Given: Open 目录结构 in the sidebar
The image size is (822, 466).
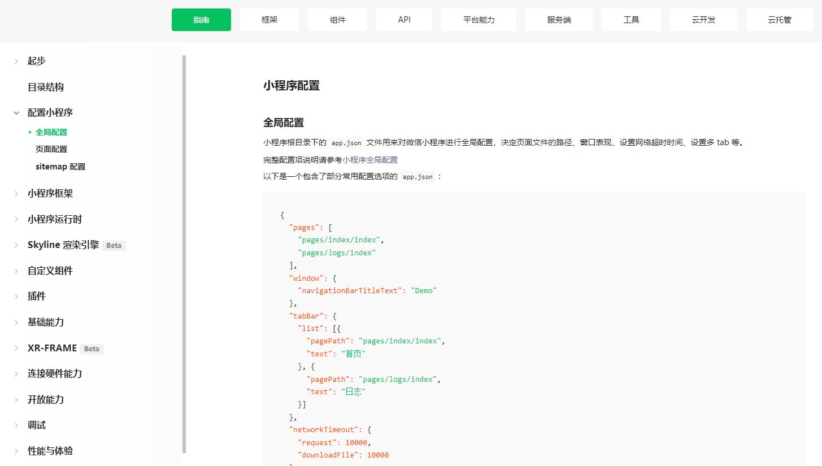Looking at the screenshot, I should coord(46,87).
